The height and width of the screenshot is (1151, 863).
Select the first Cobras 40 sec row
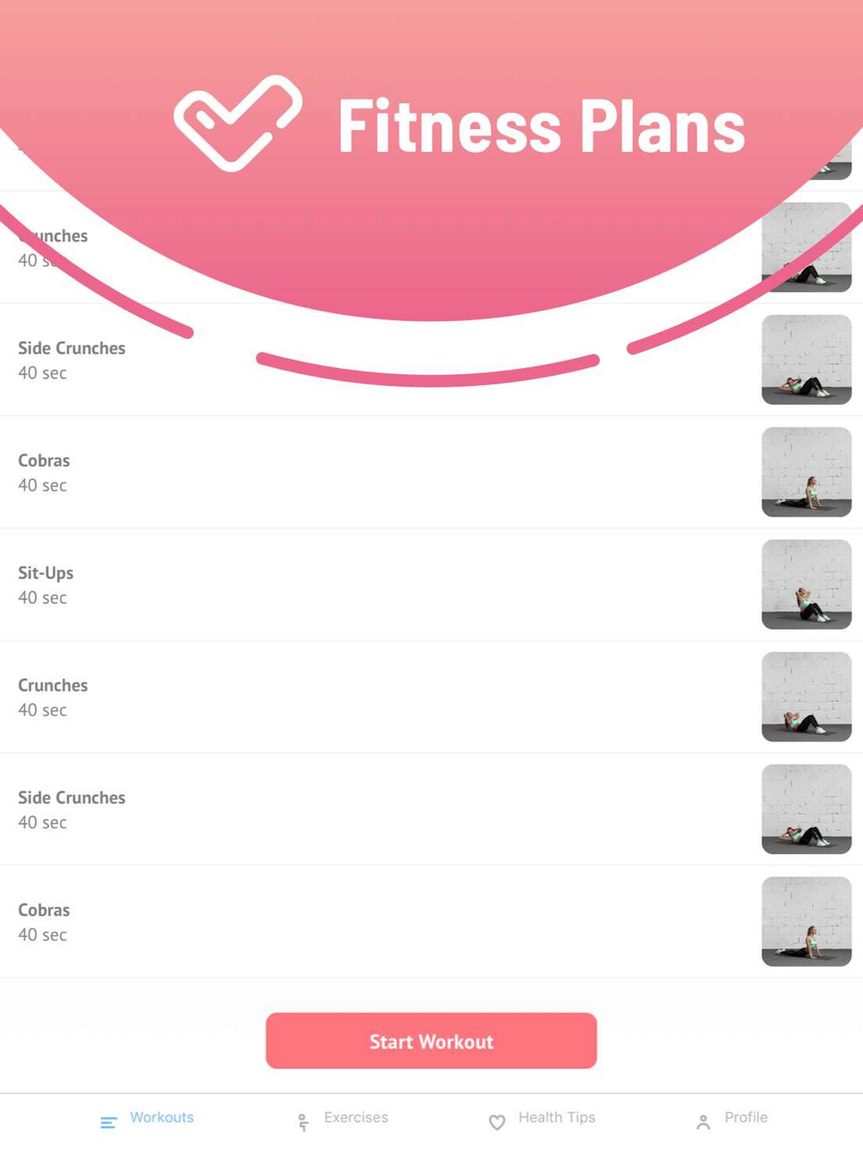click(431, 472)
